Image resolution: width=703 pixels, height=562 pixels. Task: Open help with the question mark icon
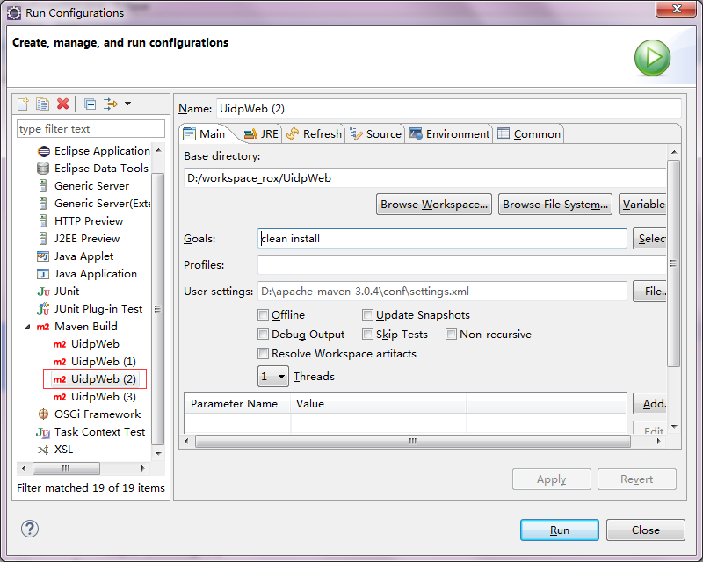30,529
